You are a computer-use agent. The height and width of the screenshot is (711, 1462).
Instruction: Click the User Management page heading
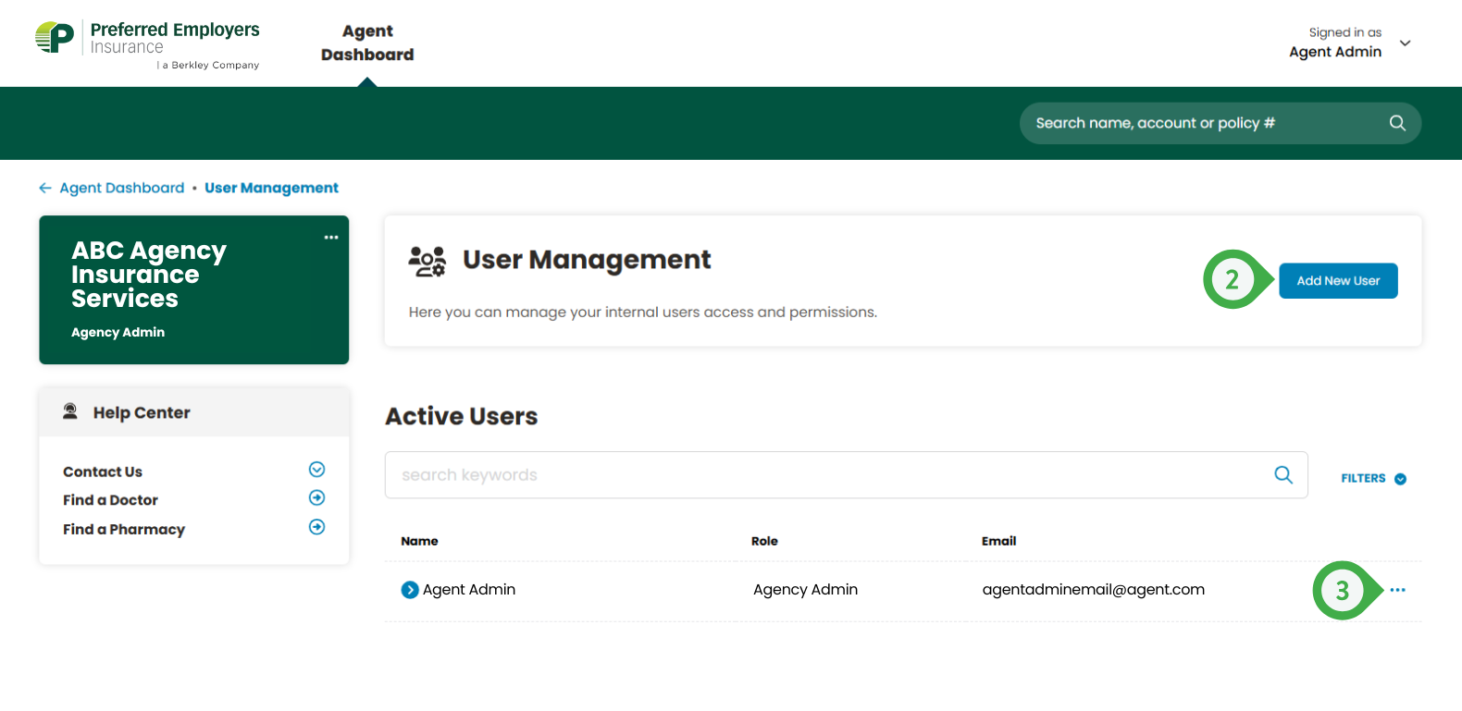point(587,260)
